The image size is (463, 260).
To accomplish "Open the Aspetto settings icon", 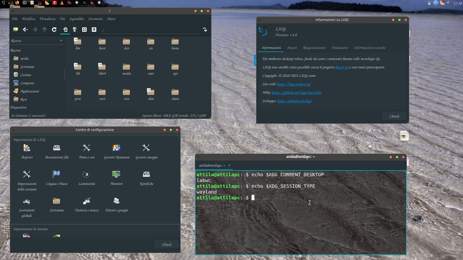I will (27, 151).
